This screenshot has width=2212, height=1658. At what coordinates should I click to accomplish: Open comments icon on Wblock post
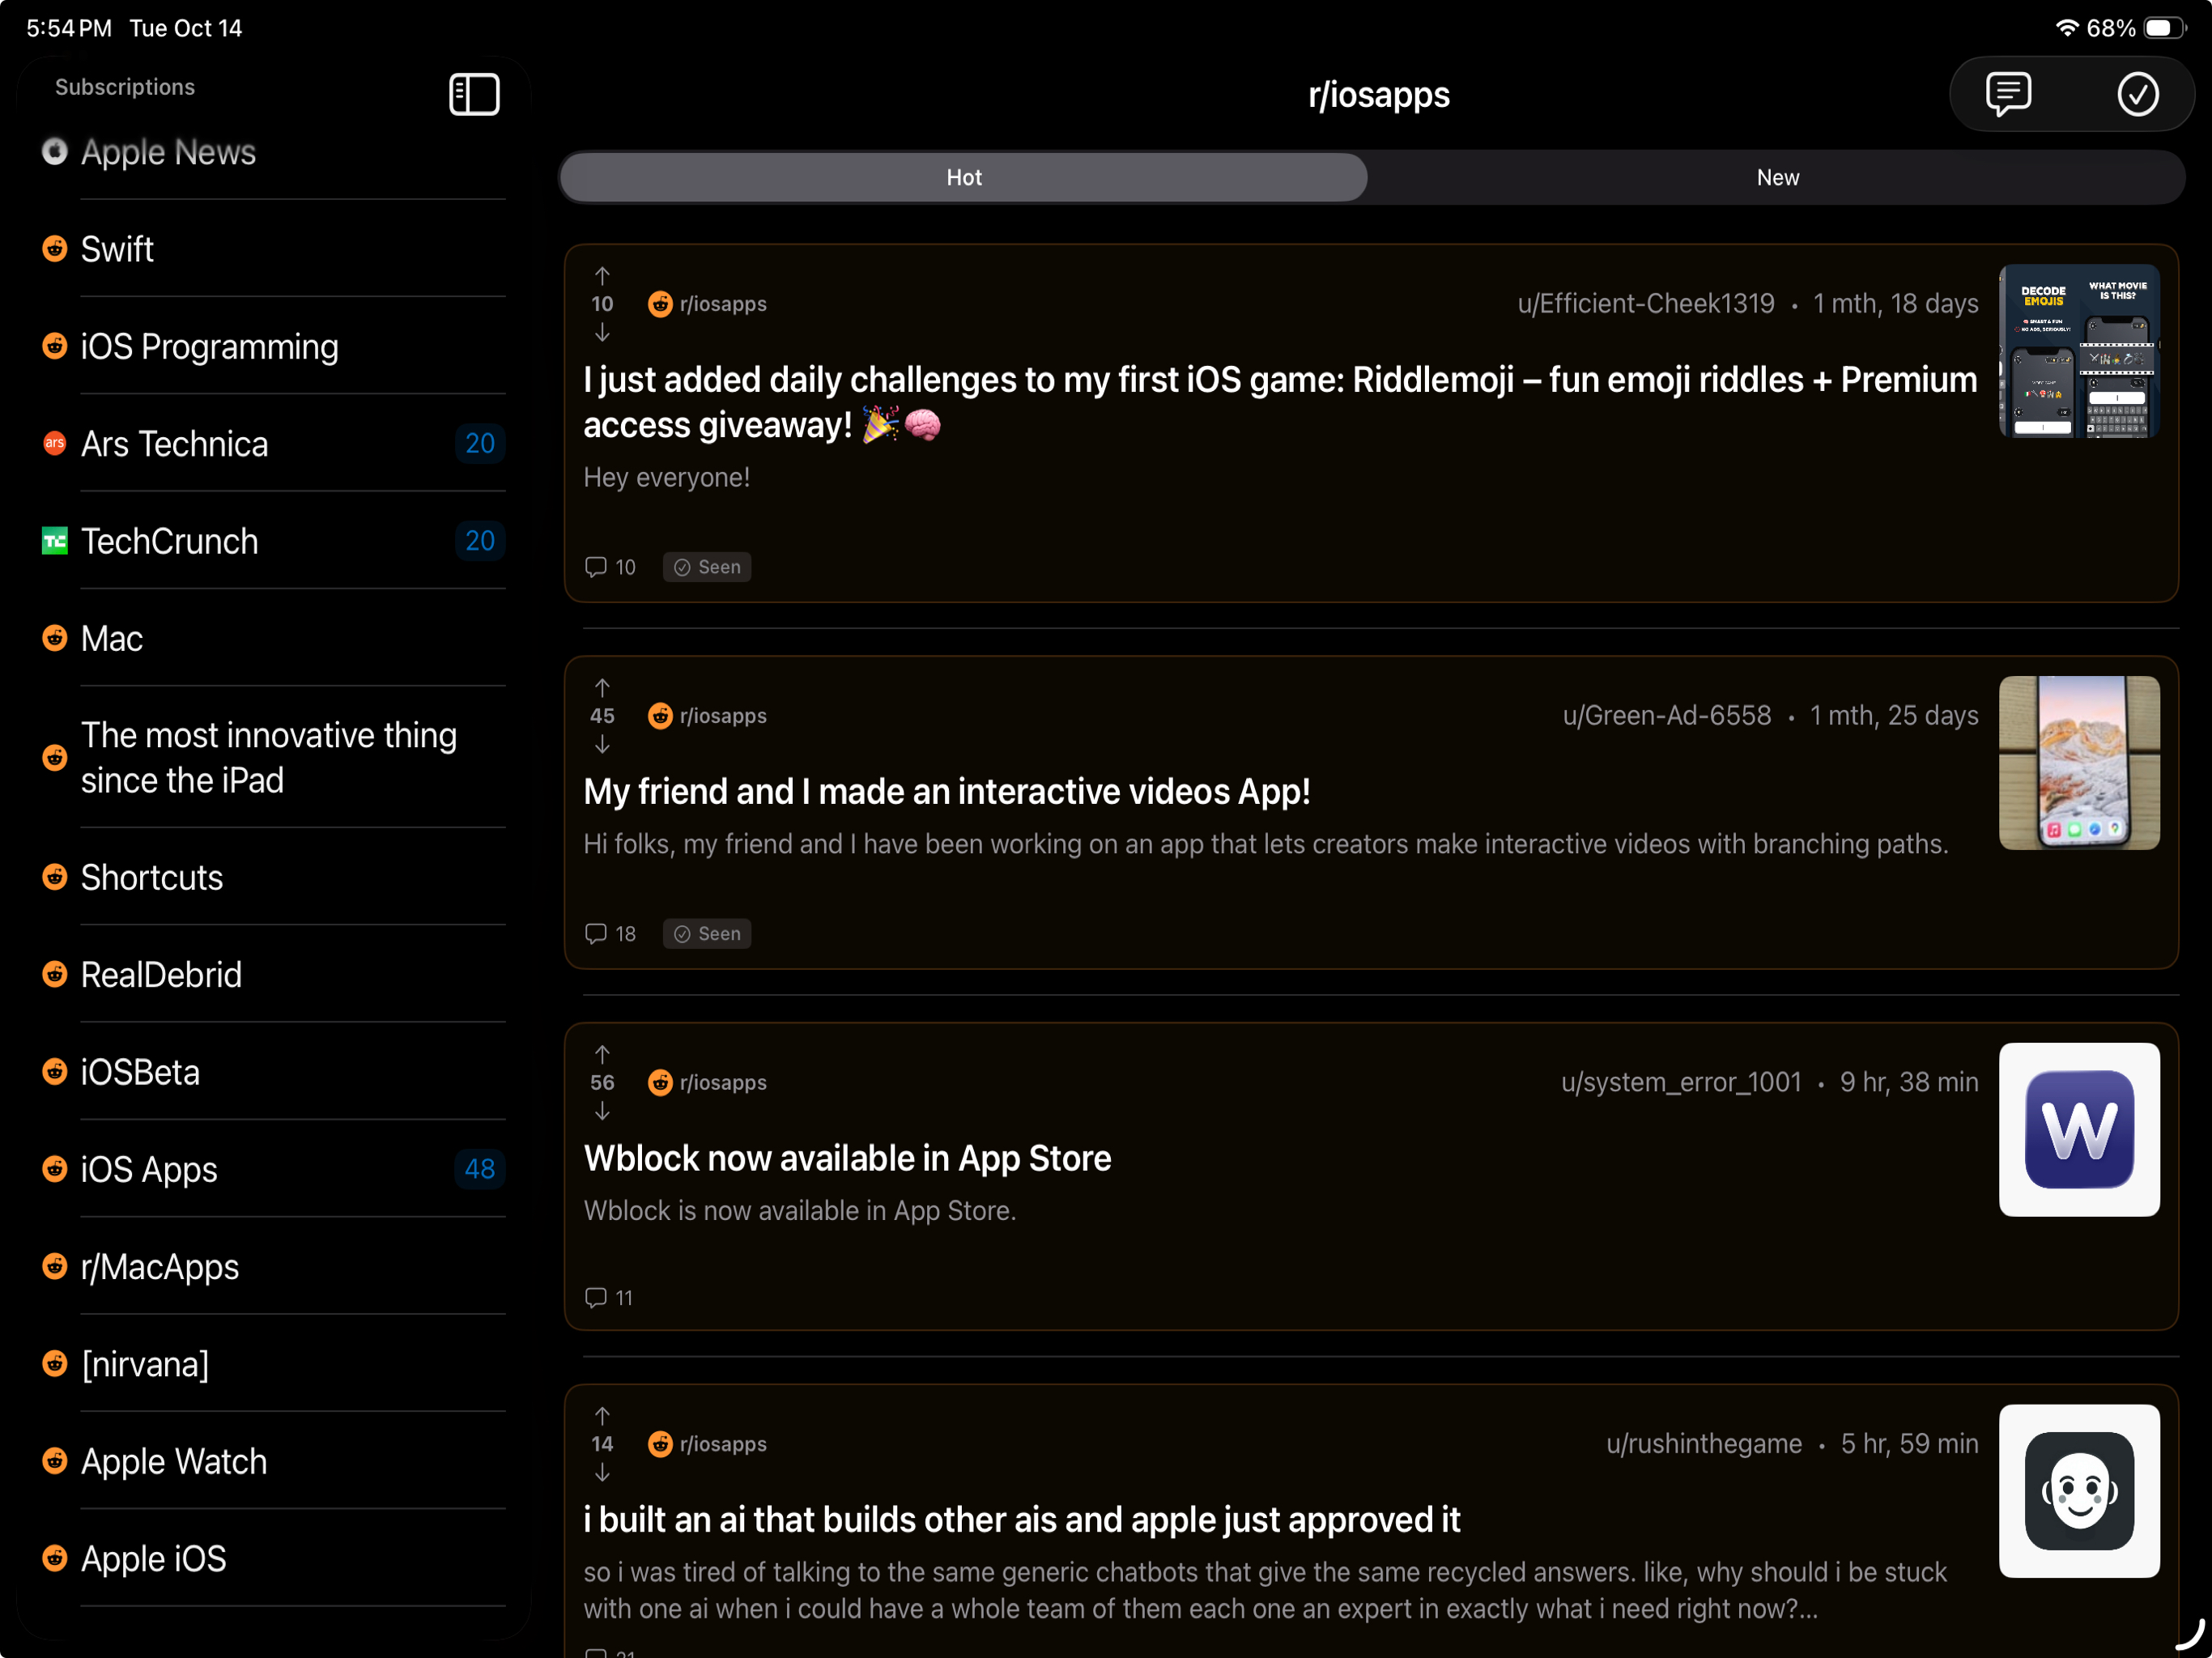point(596,1298)
